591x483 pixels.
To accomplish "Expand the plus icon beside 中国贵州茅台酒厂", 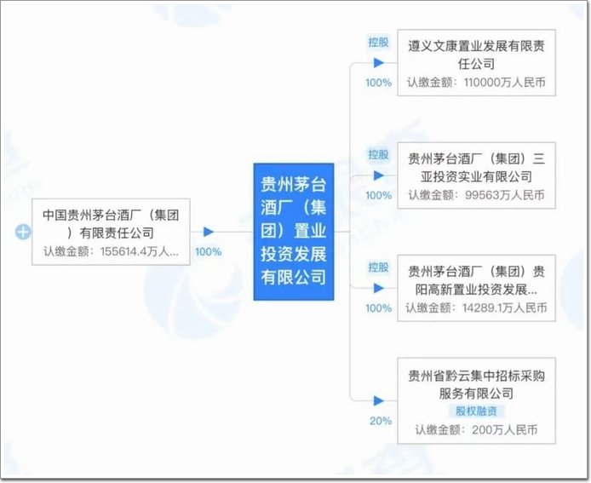I will click(x=21, y=232).
